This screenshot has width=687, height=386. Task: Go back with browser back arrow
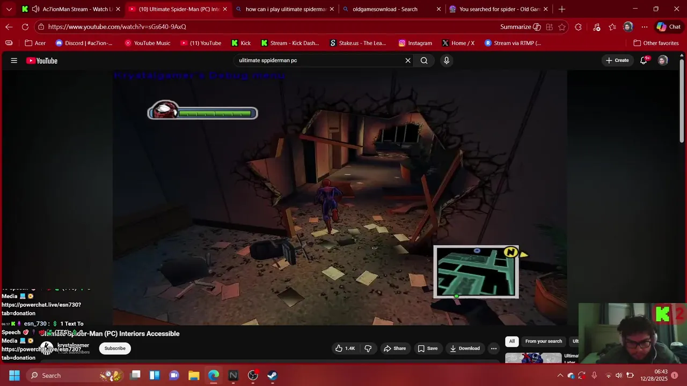[9, 27]
